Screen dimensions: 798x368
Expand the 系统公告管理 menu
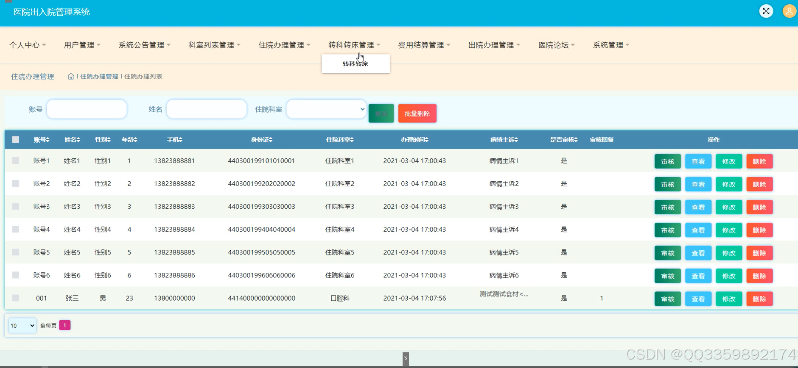[144, 45]
